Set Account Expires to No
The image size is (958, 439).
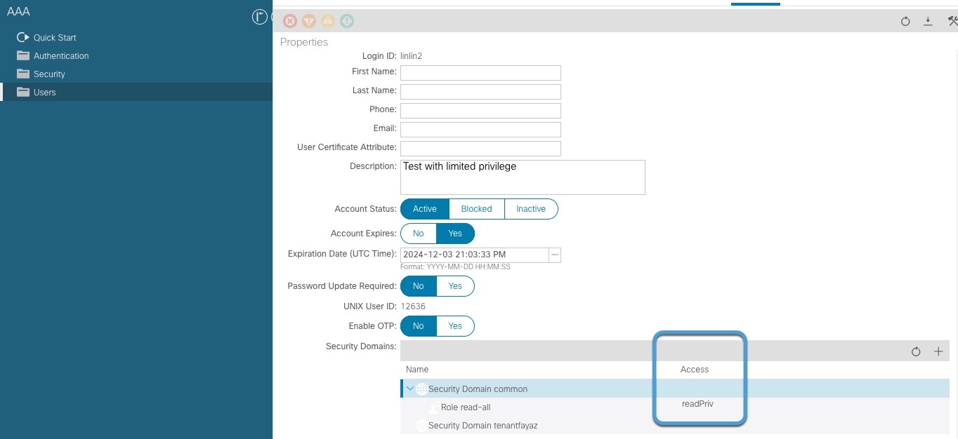point(419,234)
